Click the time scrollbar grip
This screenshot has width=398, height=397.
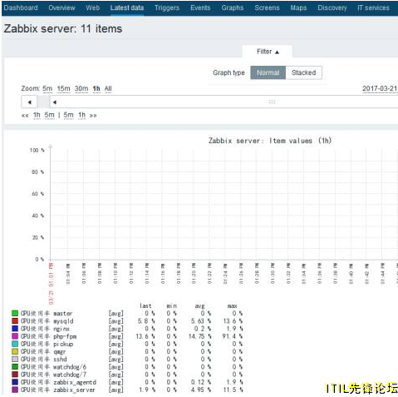(272, 102)
